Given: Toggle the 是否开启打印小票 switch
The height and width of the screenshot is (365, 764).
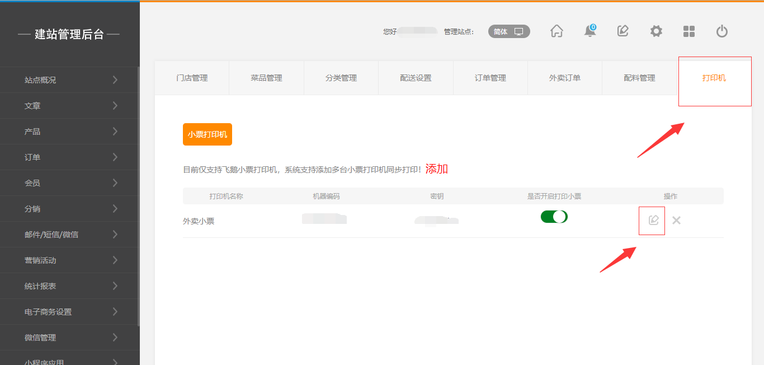Looking at the screenshot, I should click(x=554, y=217).
